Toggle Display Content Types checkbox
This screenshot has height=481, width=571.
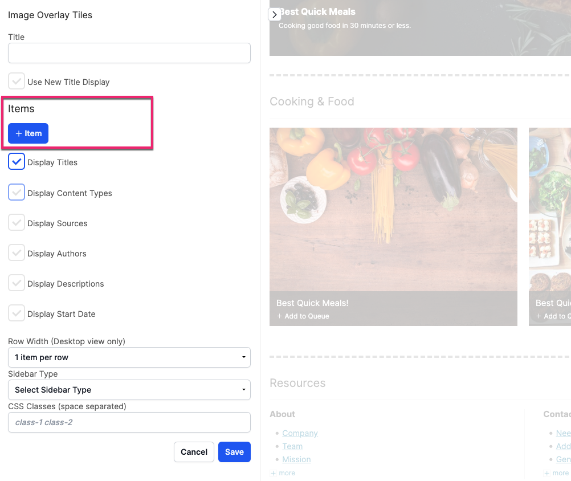pyautogui.click(x=17, y=192)
